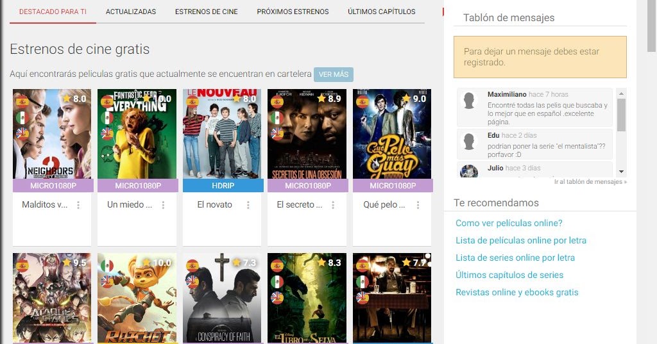Open the El Libro de la Selva poster

307,298
